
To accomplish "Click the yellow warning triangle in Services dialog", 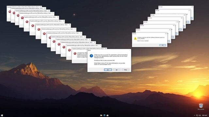I will point(135,38).
